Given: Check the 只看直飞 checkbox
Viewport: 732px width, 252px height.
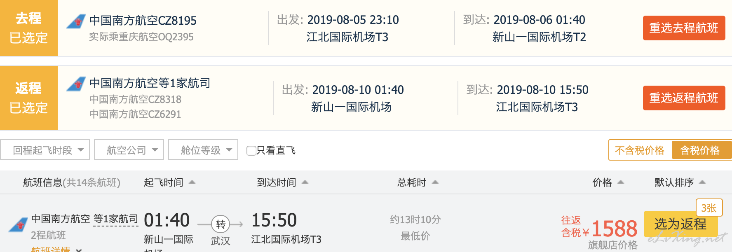Looking at the screenshot, I should [x=251, y=151].
